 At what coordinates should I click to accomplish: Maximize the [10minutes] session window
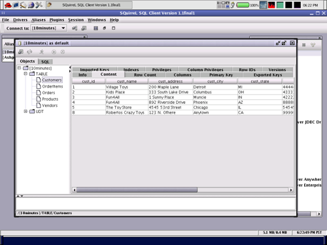284,43
